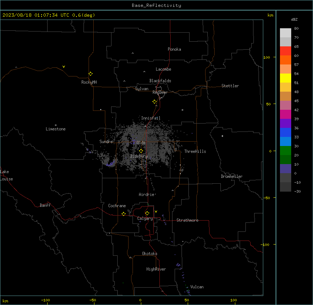The image size is (313, 305).
Task: Select the royal blue 36 dBZ legend swatch
Action: (285, 132)
